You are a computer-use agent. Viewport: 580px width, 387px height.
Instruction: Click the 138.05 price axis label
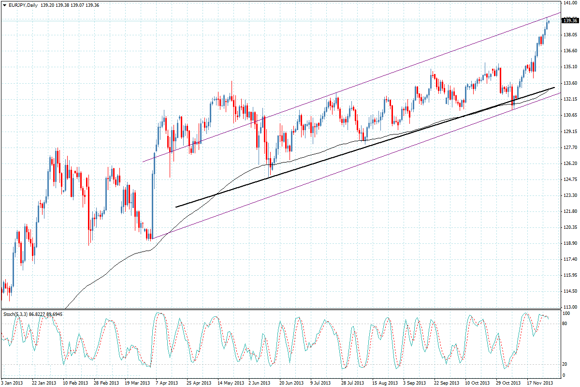click(x=570, y=35)
